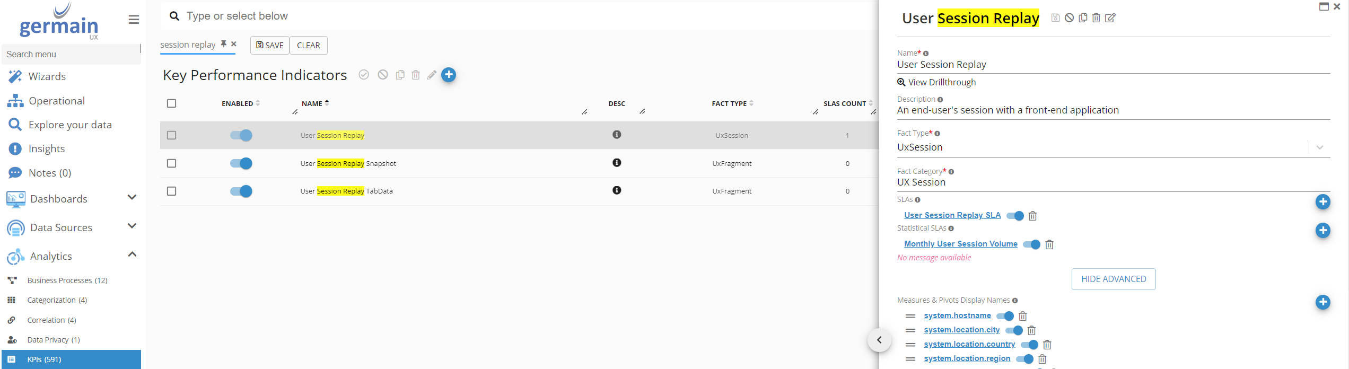Viewport: 1349px width, 369px height.
Task: Remove the session replay search filter
Action: pyautogui.click(x=234, y=44)
